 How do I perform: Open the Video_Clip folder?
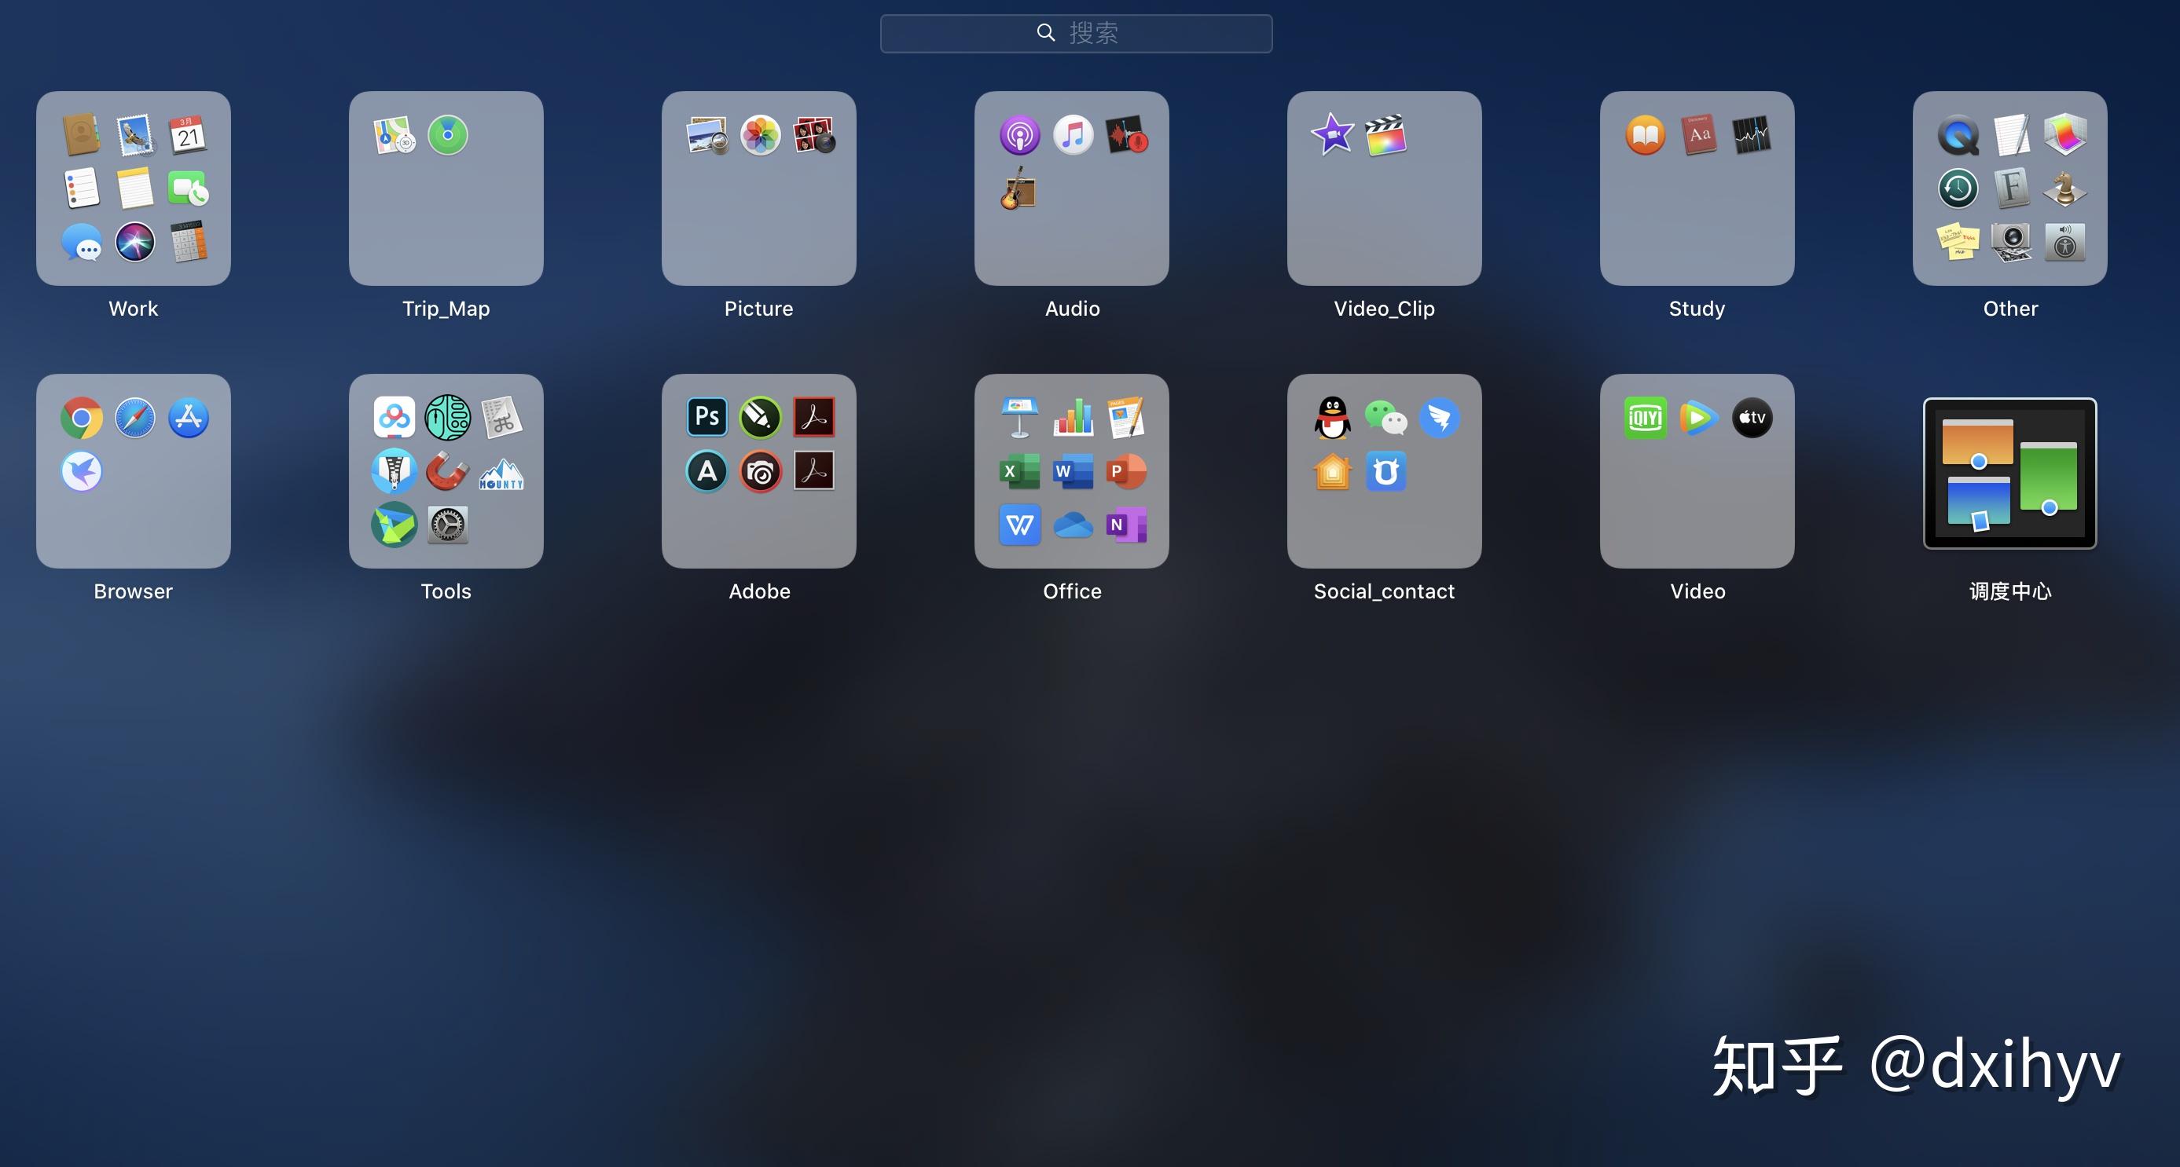pos(1384,188)
